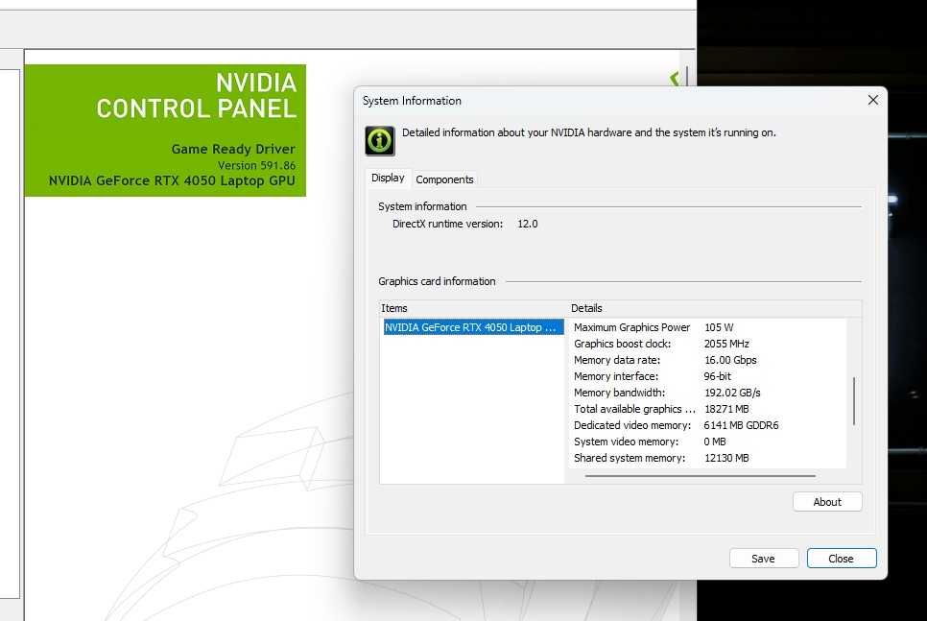Click the green info icon in System Information
This screenshot has height=621, width=927.
pyautogui.click(x=380, y=141)
